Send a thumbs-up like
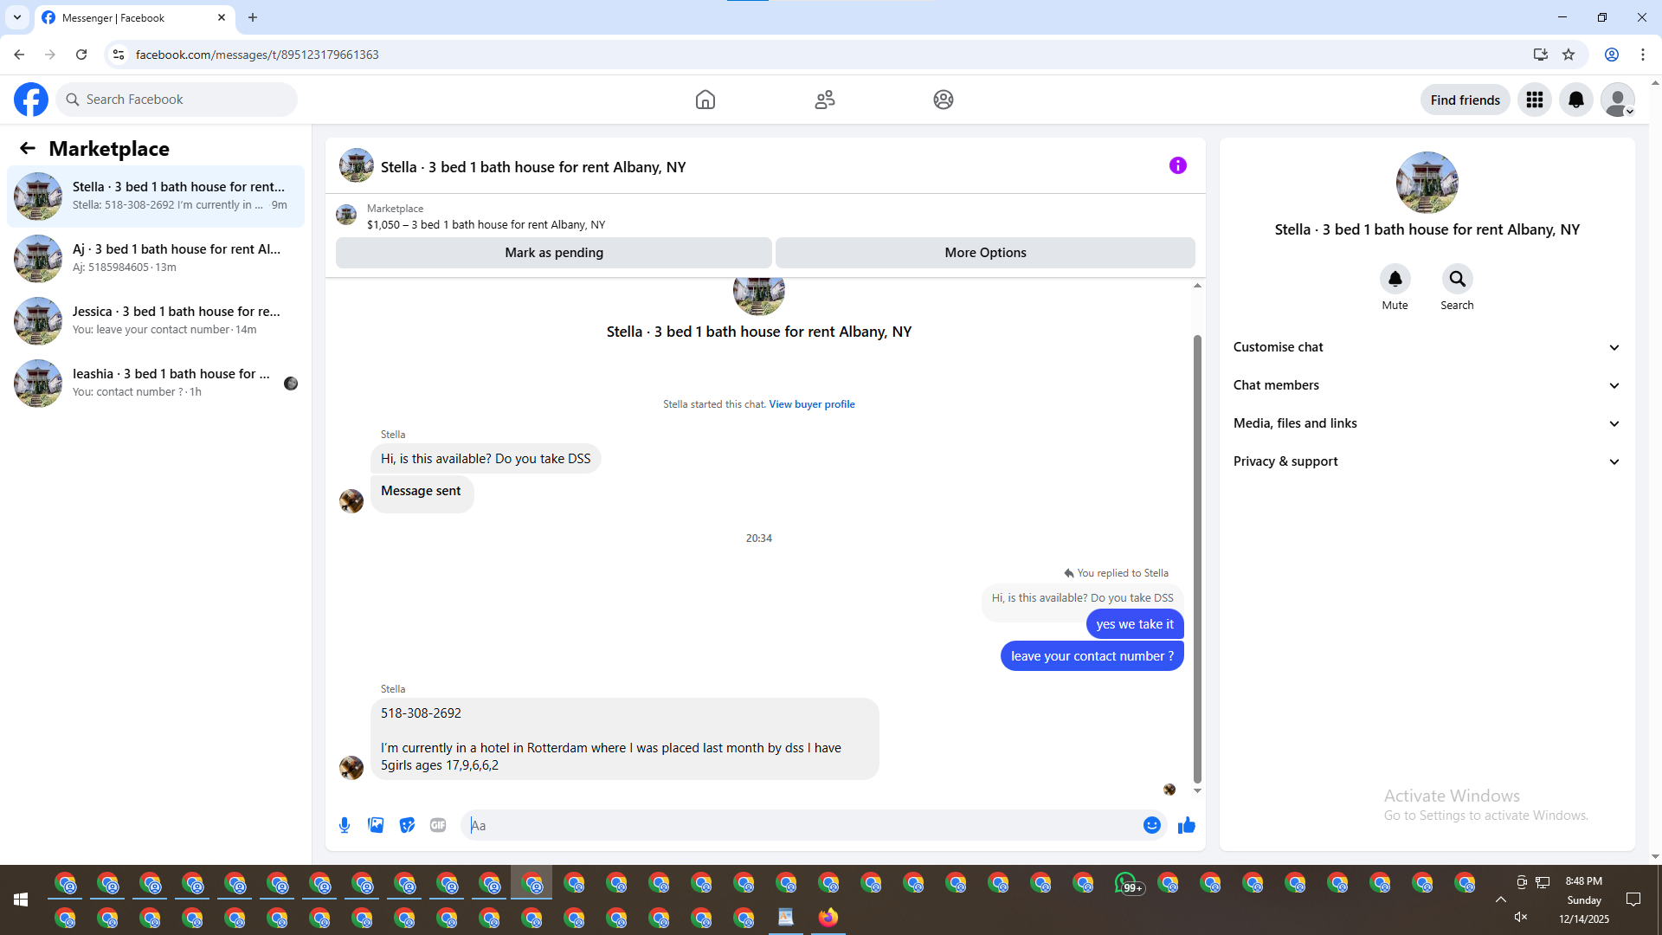Viewport: 1662px width, 935px height. pos(1186,825)
